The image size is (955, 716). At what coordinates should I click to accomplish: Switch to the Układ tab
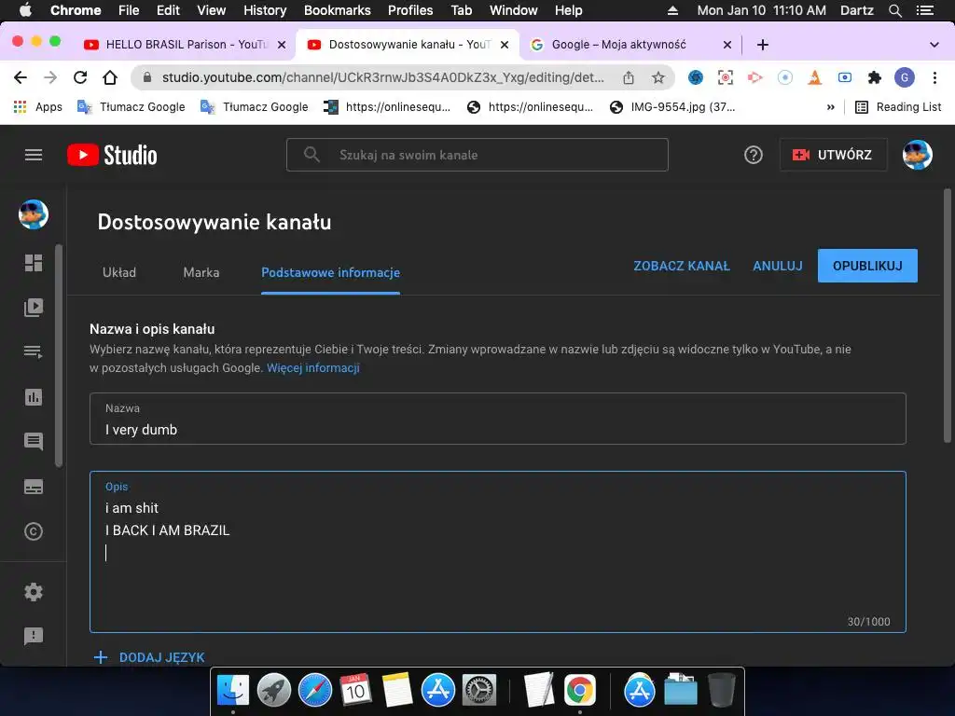119,272
